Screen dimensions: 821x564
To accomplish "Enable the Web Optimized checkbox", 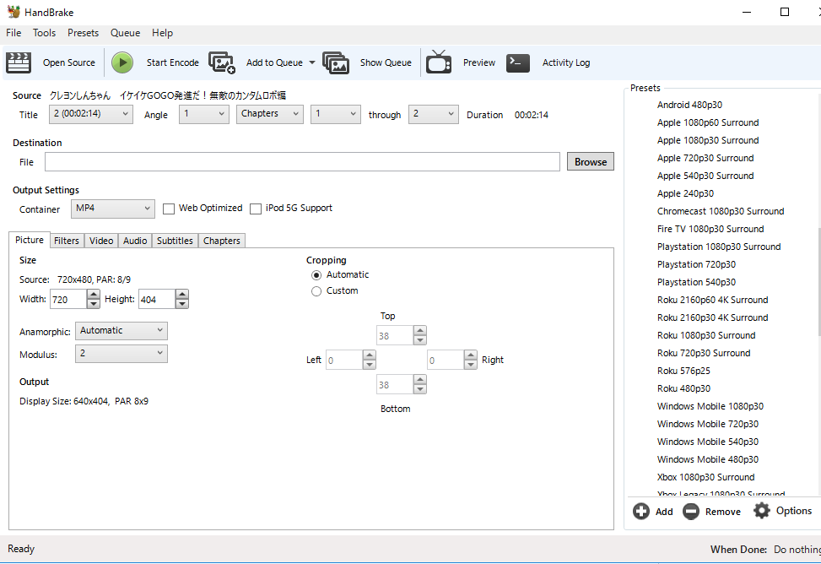I will pyautogui.click(x=169, y=209).
